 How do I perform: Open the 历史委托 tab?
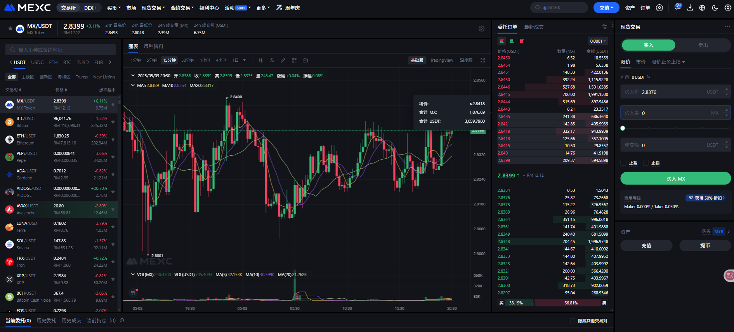(x=46, y=321)
